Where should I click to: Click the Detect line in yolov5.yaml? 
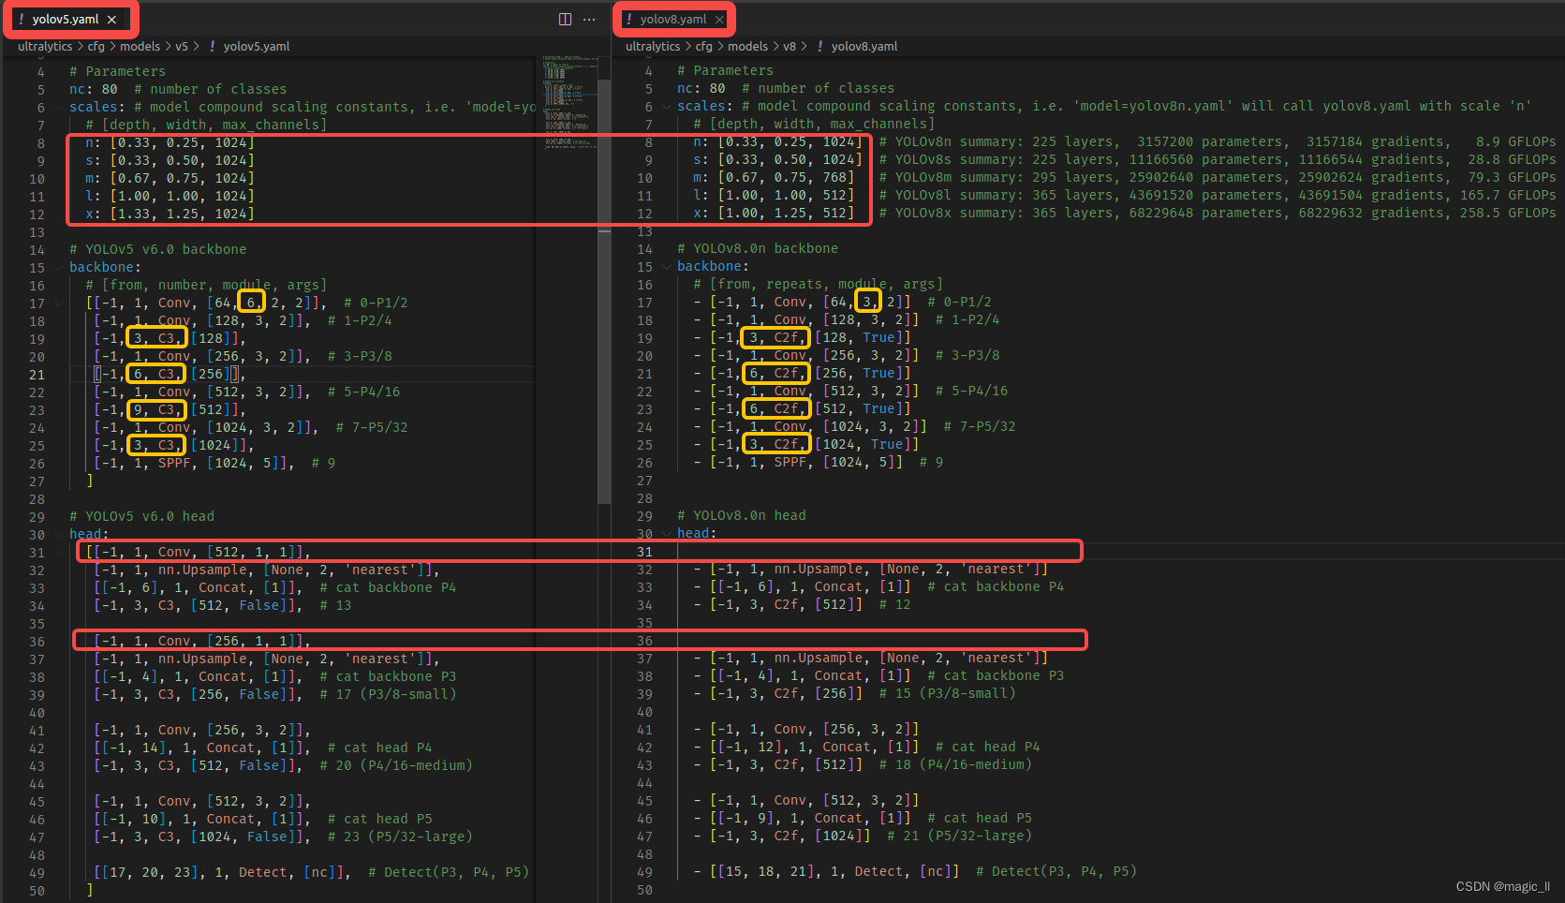coord(311,872)
